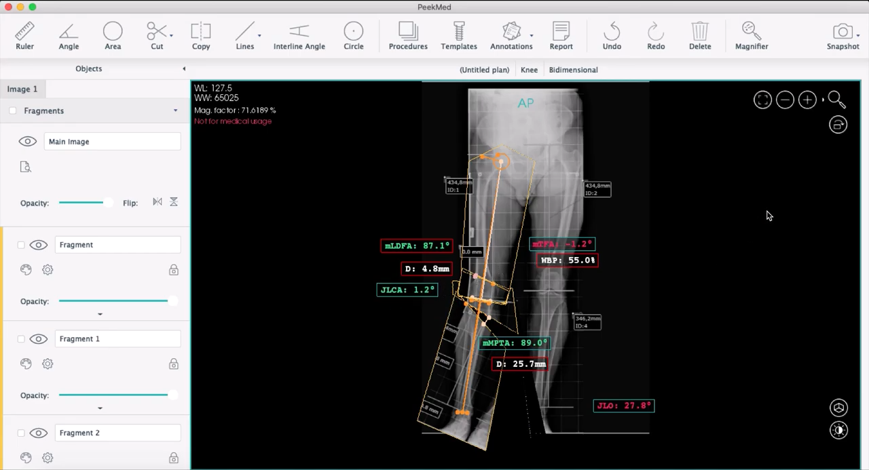This screenshot has width=869, height=470.
Task: Take a Snapshot of the view
Action: (x=843, y=36)
